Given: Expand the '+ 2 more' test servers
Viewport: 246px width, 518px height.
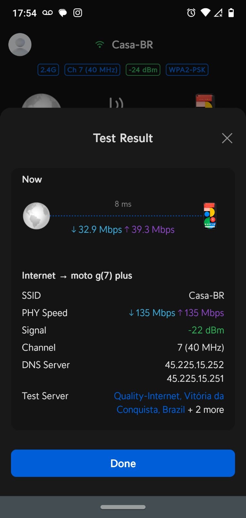Looking at the screenshot, I should pyautogui.click(x=206, y=410).
